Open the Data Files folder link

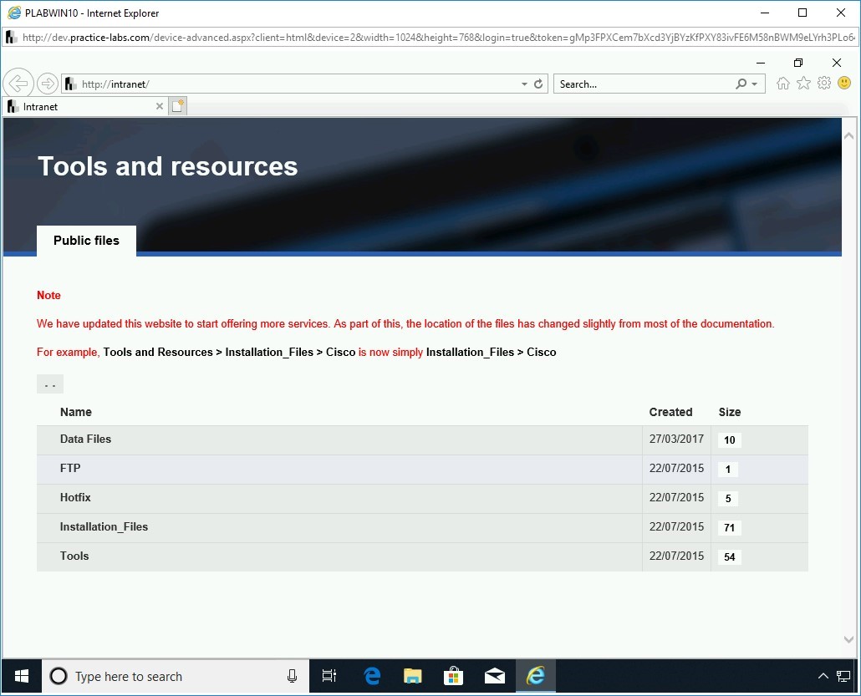[85, 439]
